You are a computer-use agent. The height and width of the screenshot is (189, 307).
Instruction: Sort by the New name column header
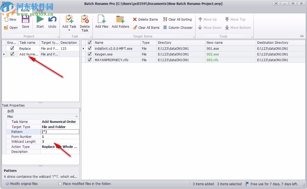click(230, 42)
